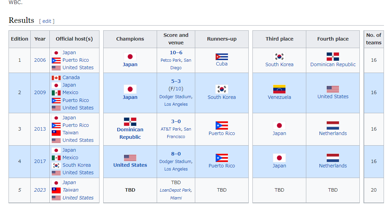This screenshot has height=208, width=386.
Task: Open the Cuba team link
Action: click(x=222, y=64)
